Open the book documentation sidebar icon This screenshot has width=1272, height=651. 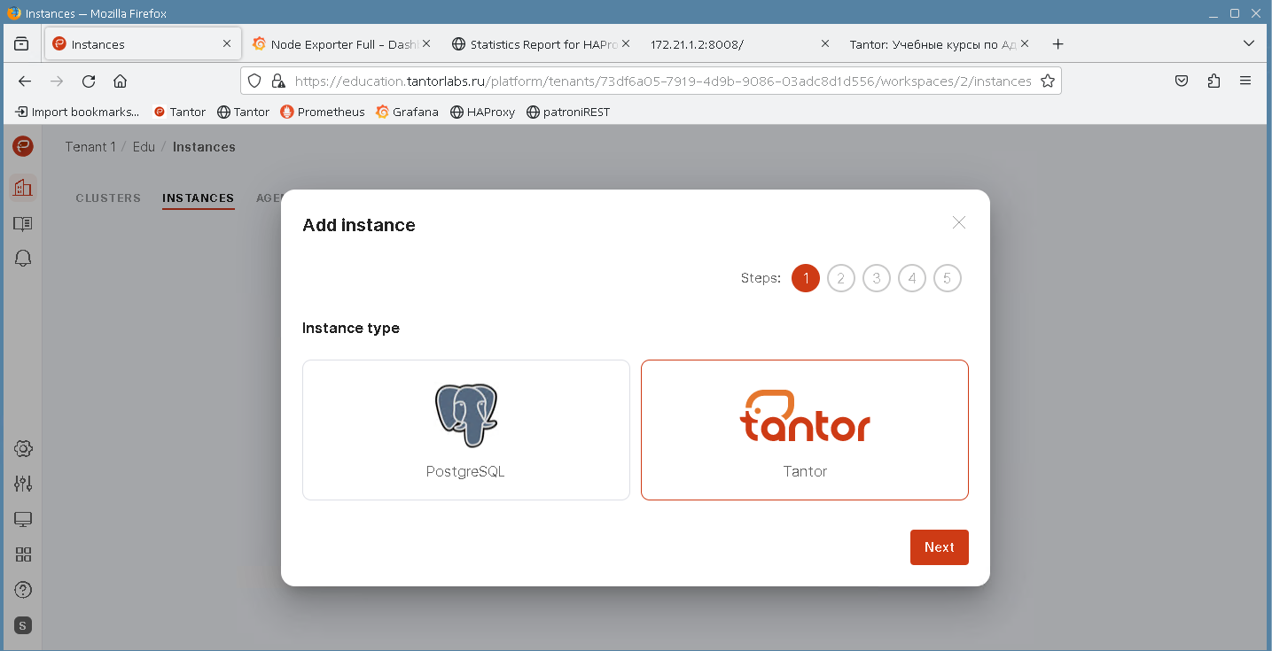point(23,223)
